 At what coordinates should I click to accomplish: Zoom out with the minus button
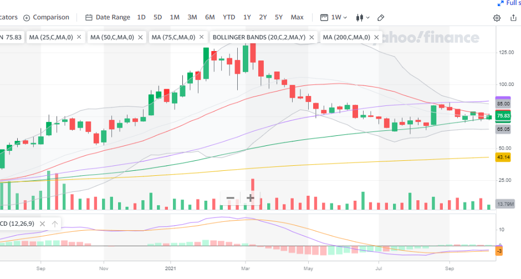click(x=230, y=198)
